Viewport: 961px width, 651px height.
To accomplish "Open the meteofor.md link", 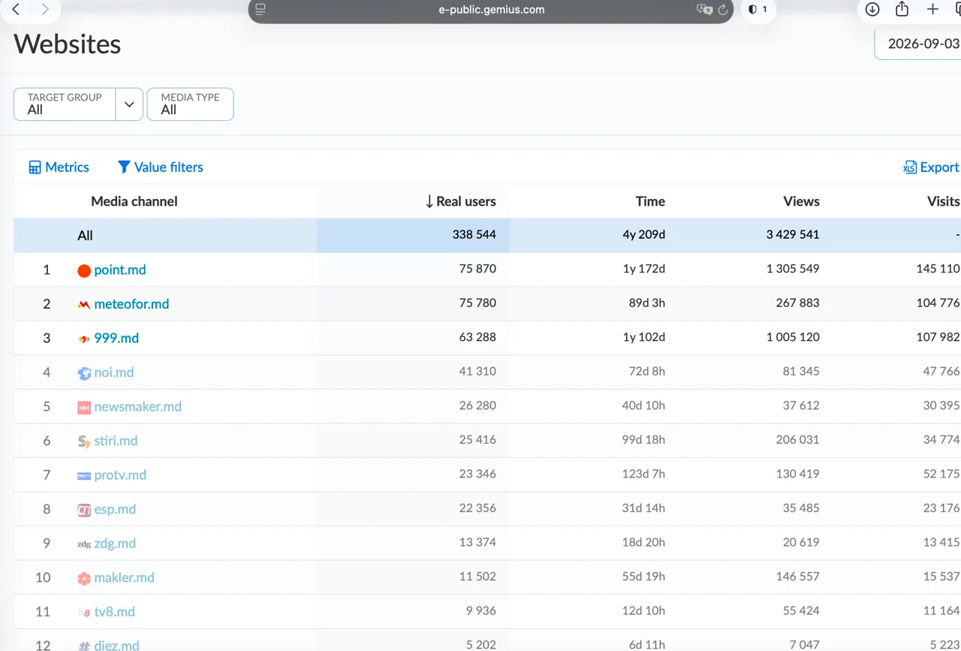I will (131, 304).
